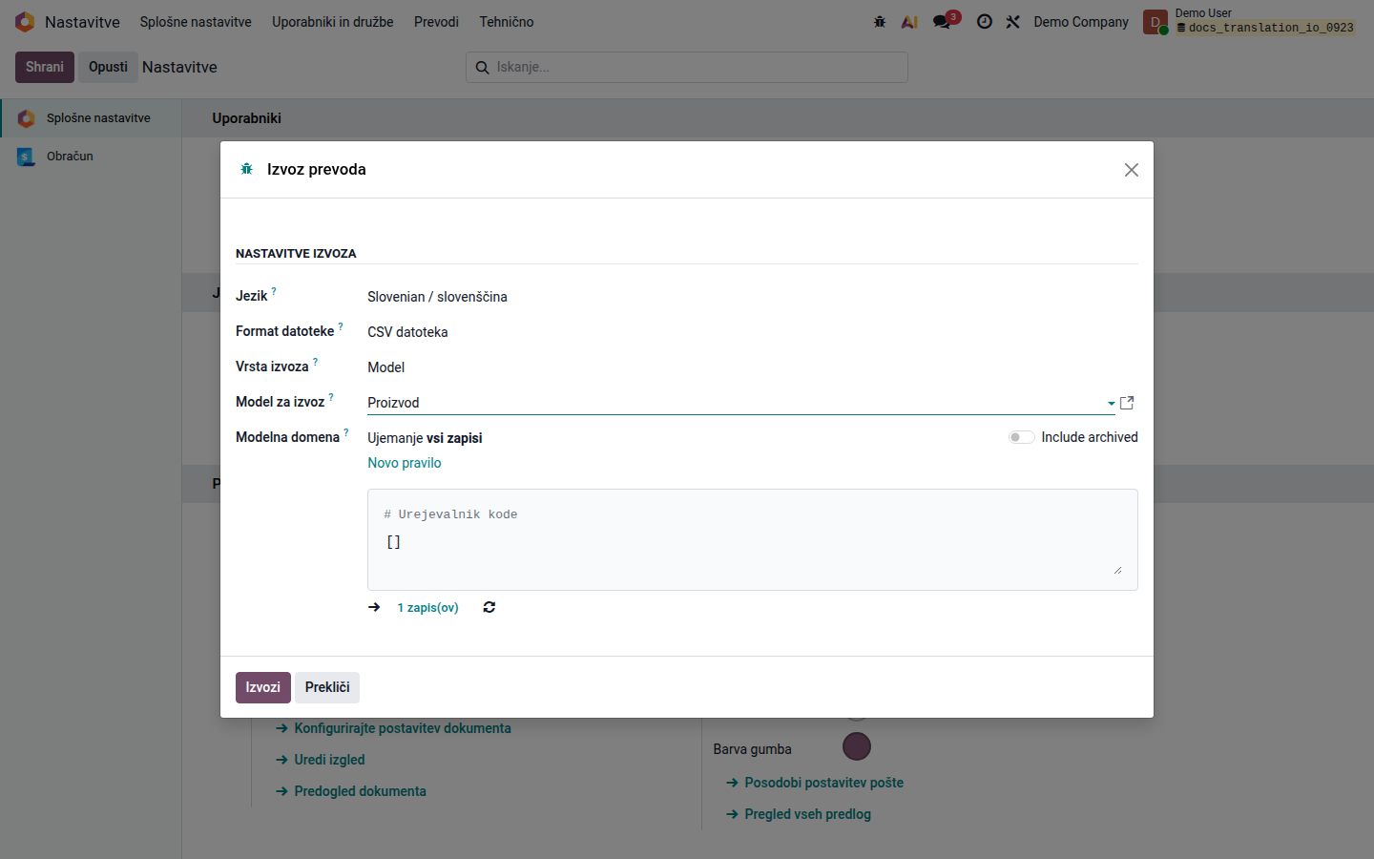Screen dimensions: 1374x859
Task: Click the bug icon in dialog title
Action: click(x=246, y=169)
